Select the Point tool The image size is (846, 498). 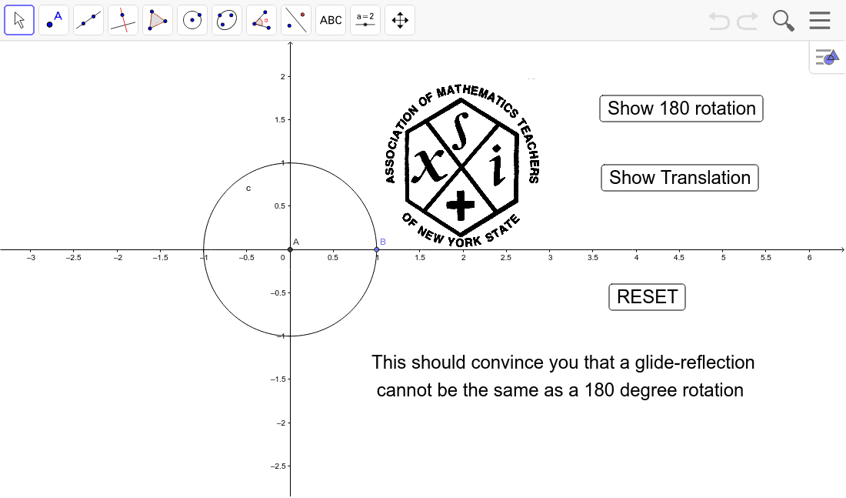54,21
